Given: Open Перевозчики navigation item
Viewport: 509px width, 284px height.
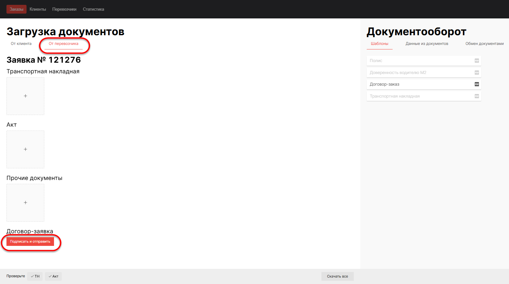Looking at the screenshot, I should pos(64,9).
